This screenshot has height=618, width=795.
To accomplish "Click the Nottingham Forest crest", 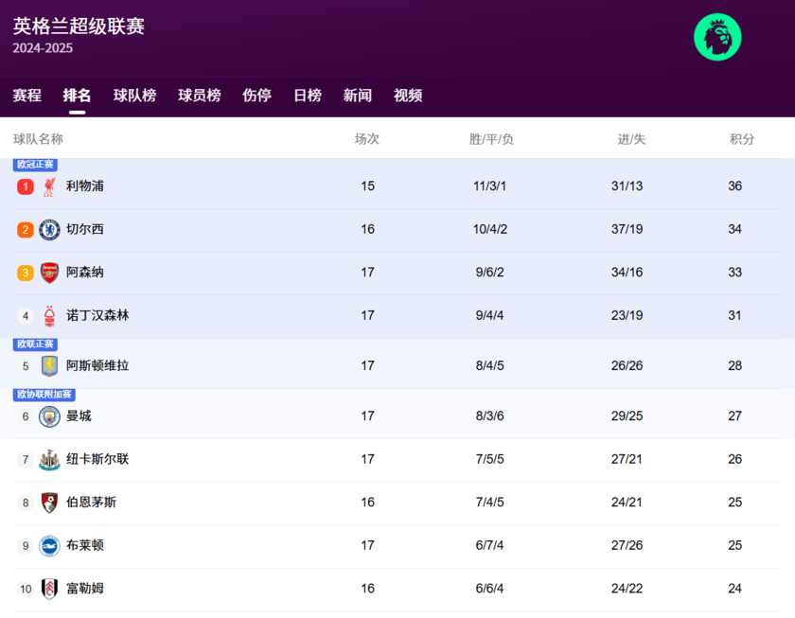I will coord(47,314).
